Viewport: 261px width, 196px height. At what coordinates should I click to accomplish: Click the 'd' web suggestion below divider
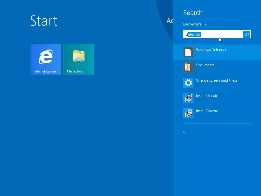point(184,131)
